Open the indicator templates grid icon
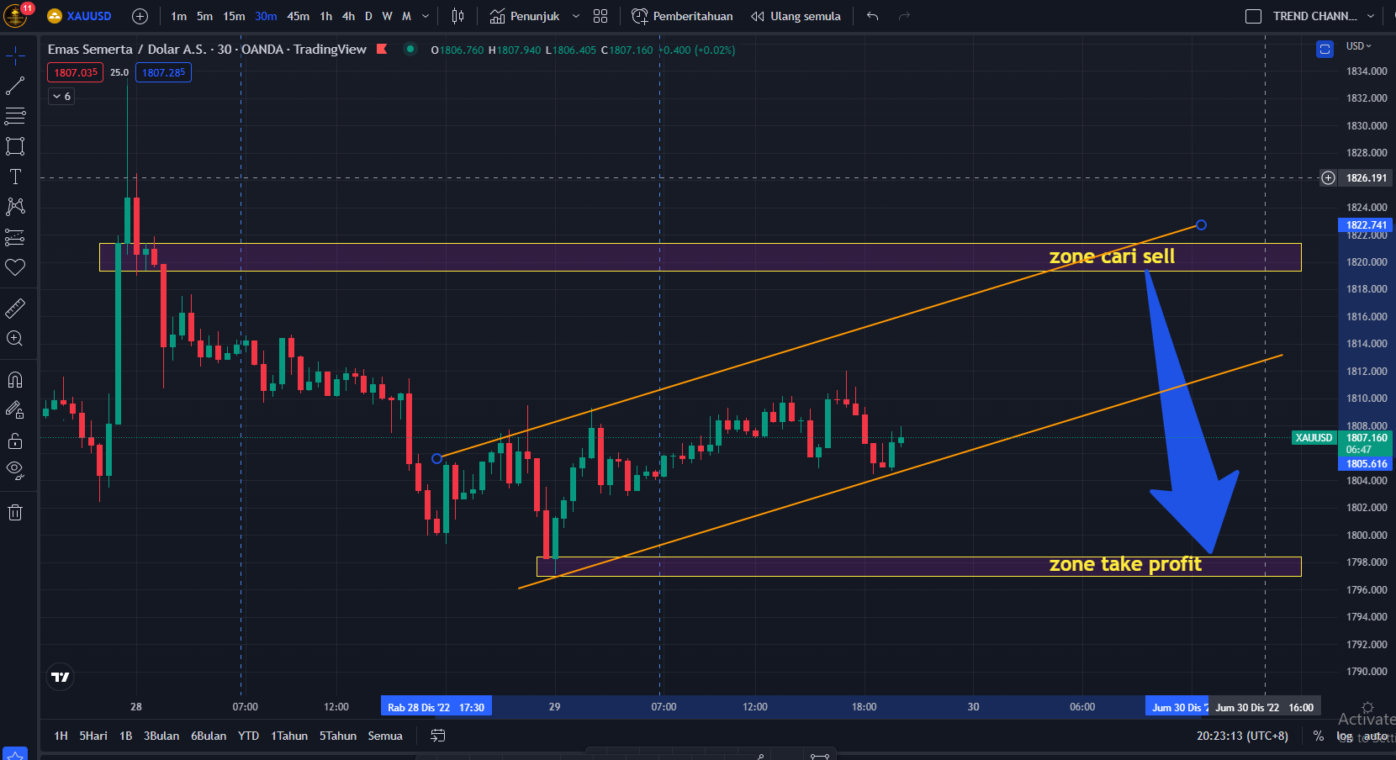1396x760 pixels. (x=600, y=16)
